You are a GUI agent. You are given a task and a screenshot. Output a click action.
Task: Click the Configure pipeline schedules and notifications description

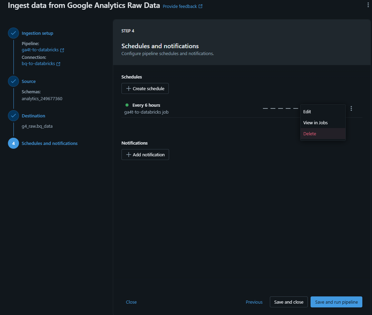point(168,53)
